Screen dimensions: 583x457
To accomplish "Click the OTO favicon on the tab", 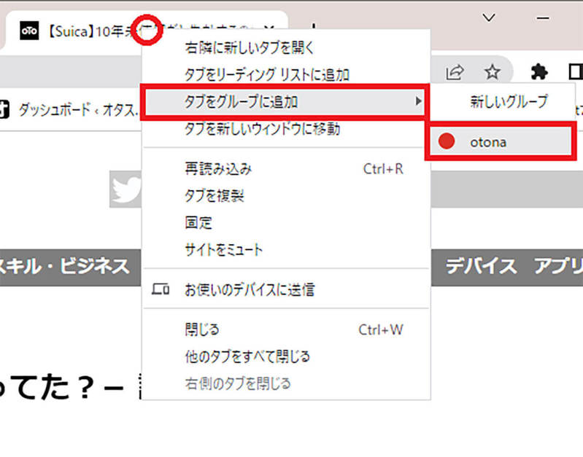I will point(29,31).
